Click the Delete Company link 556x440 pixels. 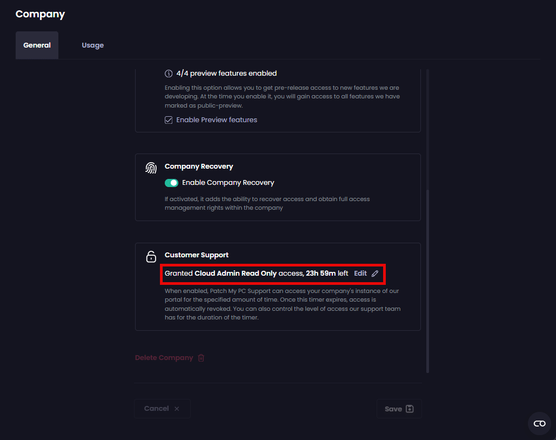coord(164,358)
